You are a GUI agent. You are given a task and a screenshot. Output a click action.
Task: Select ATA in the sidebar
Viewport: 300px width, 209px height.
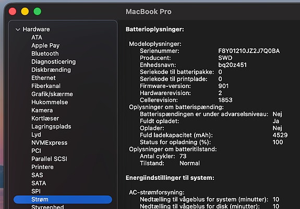point(37,37)
